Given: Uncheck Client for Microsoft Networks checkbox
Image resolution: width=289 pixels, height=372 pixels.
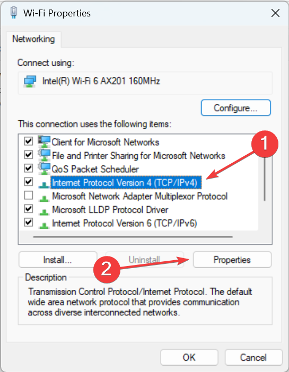Looking at the screenshot, I should pyautogui.click(x=29, y=141).
